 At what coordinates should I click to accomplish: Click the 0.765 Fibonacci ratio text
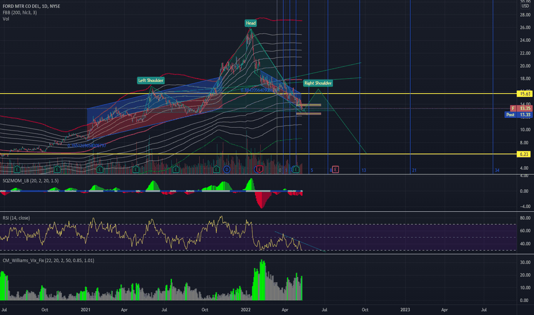click(87, 145)
